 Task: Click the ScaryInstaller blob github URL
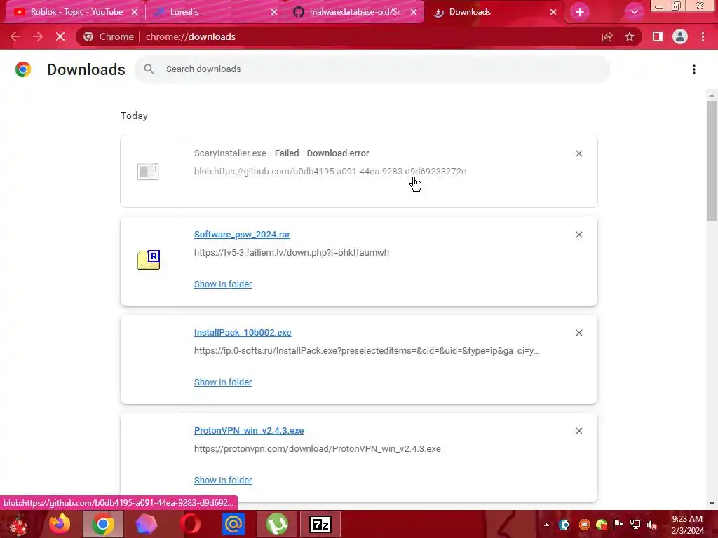point(330,171)
